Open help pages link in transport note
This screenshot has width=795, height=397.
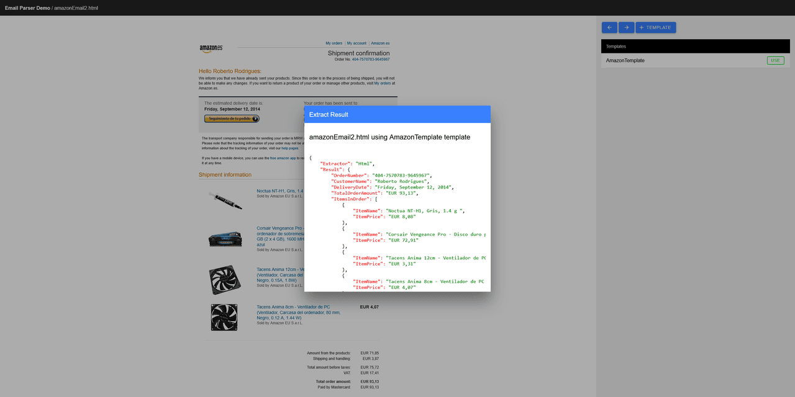290,148
